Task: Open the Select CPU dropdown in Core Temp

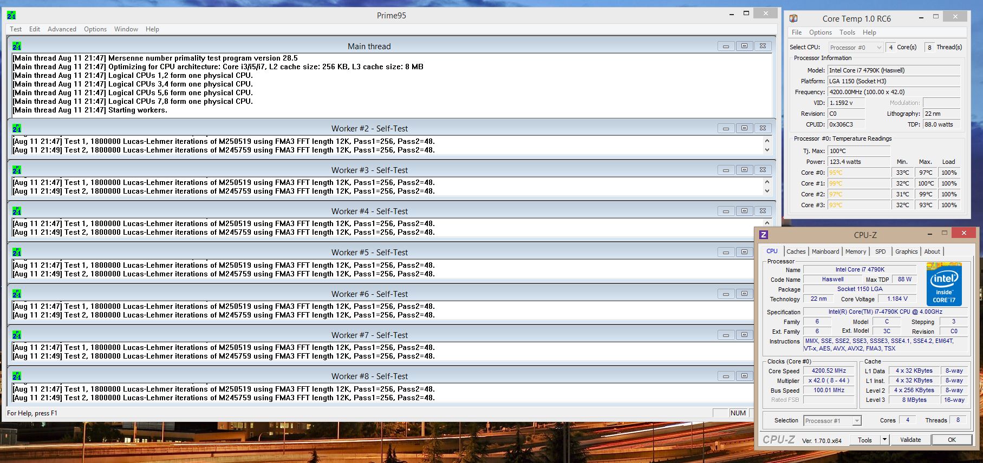Action: point(856,48)
